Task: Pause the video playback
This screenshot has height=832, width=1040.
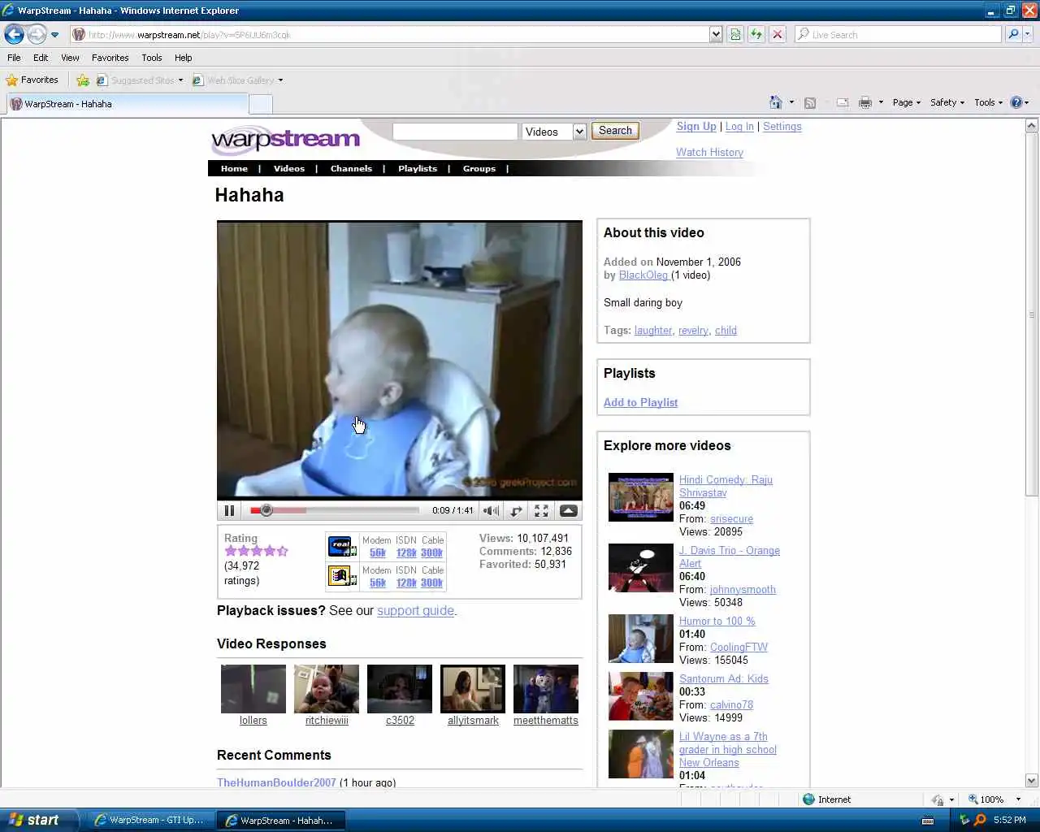Action: (229, 511)
